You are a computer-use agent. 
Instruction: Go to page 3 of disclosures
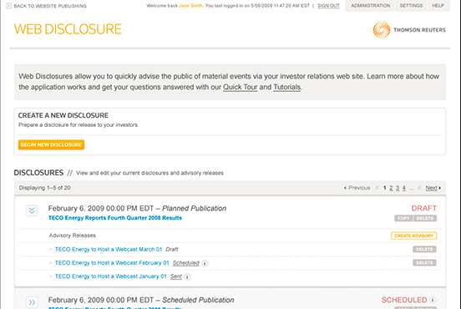398,188
